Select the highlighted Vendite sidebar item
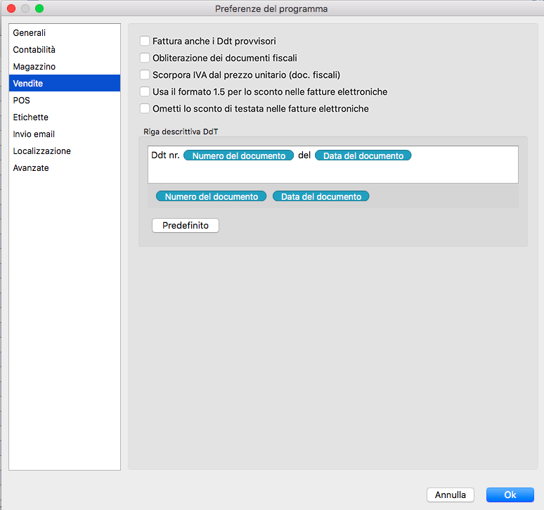The image size is (544, 510). [28, 84]
